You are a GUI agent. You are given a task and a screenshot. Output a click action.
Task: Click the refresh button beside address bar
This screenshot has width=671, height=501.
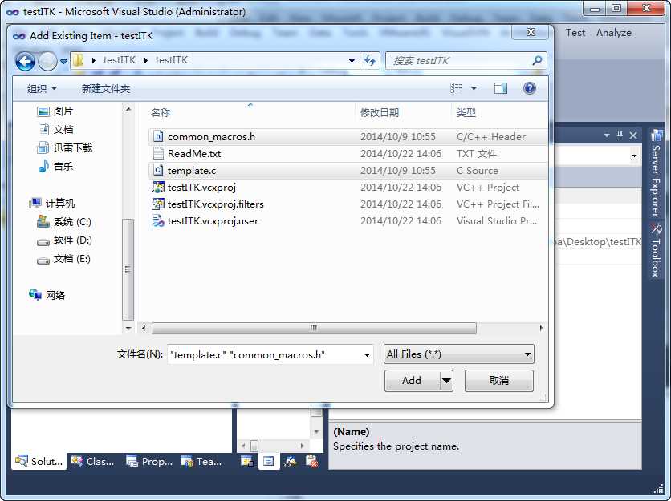[x=370, y=61]
